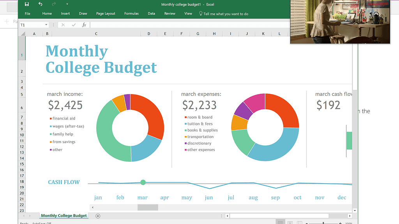Viewport: 399px width, 224px height.
Task: Click the green march marker on cash flow
Action: [x=143, y=182]
